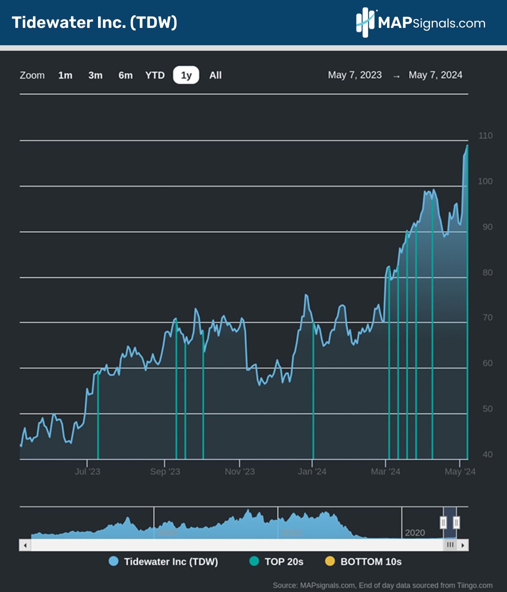Viewport: 507px width, 592px height.
Task: Click the price line peak near 108
Action: point(467,146)
